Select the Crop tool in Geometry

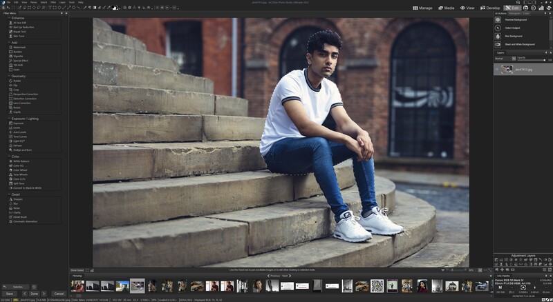15,90
